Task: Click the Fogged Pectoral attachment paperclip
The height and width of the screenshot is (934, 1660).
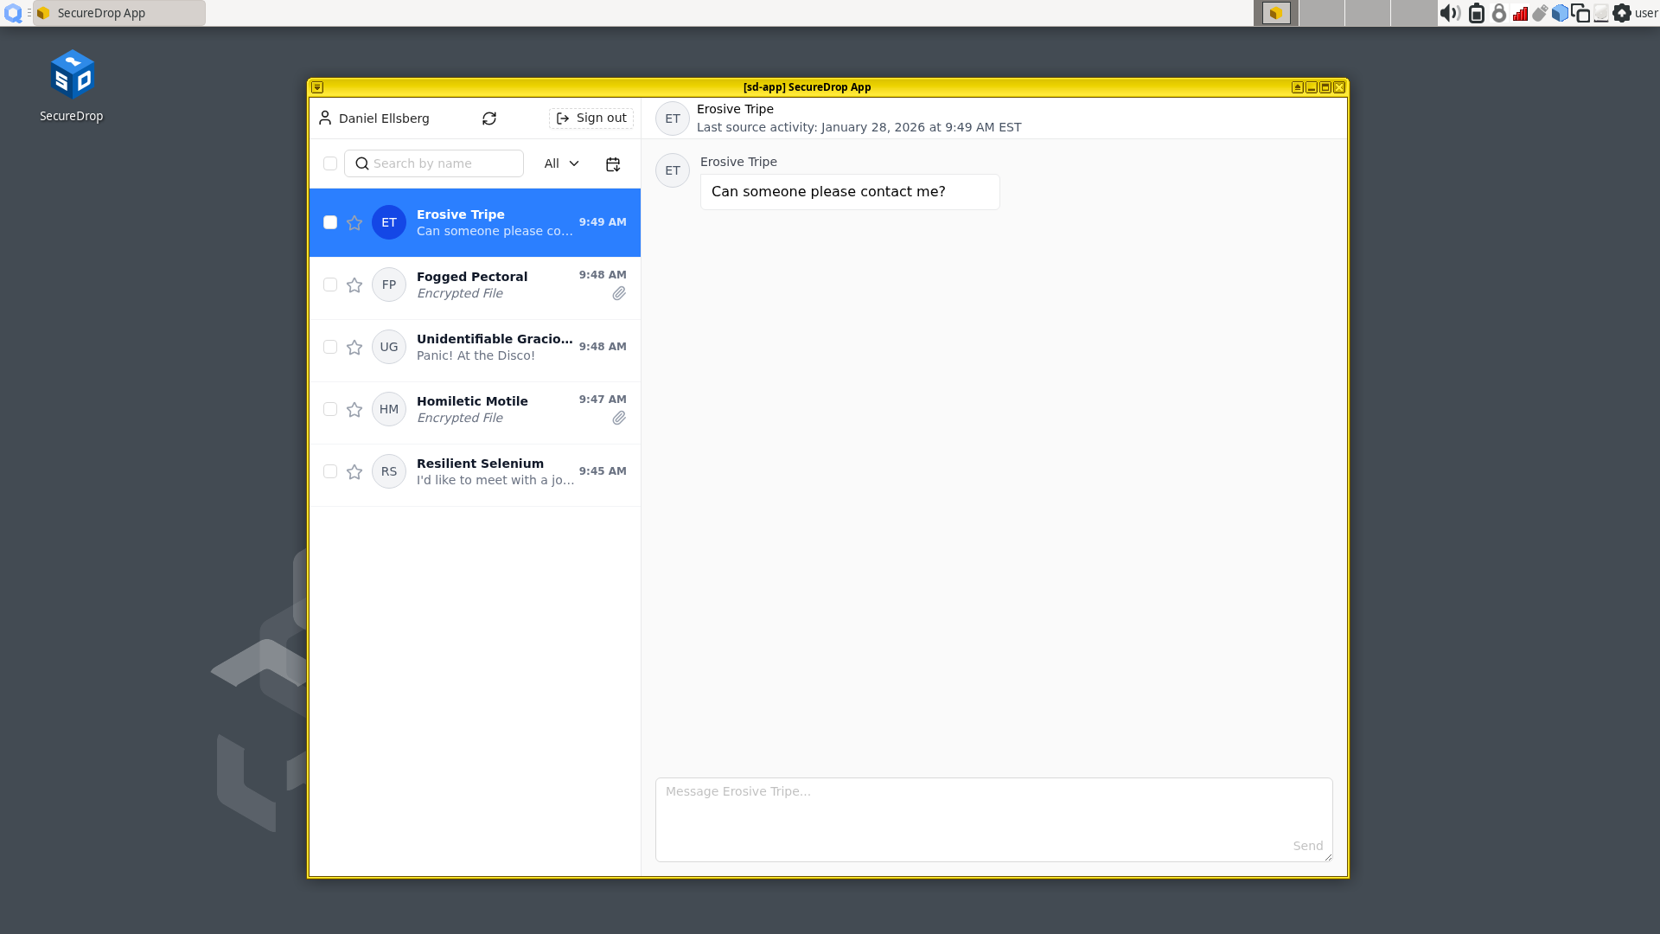Action: tap(619, 294)
